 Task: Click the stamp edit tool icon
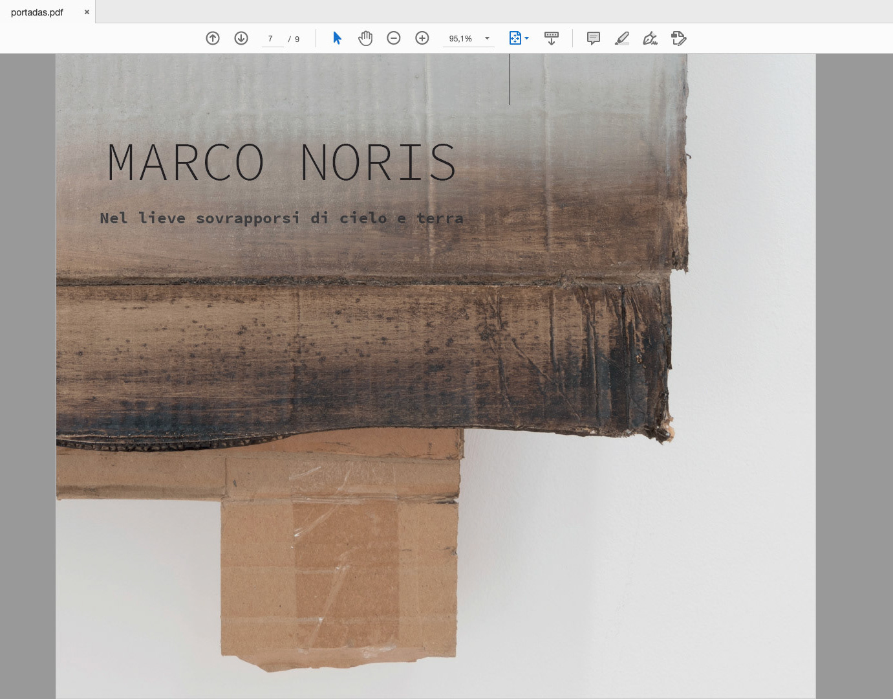(679, 38)
